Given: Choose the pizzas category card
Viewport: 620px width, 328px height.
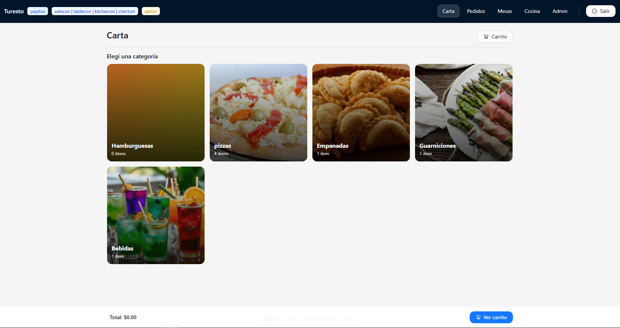Looking at the screenshot, I should point(258,113).
